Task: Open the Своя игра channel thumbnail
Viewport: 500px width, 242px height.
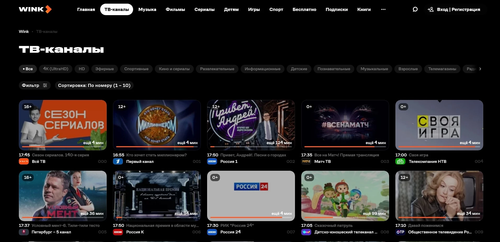Action: (x=439, y=125)
